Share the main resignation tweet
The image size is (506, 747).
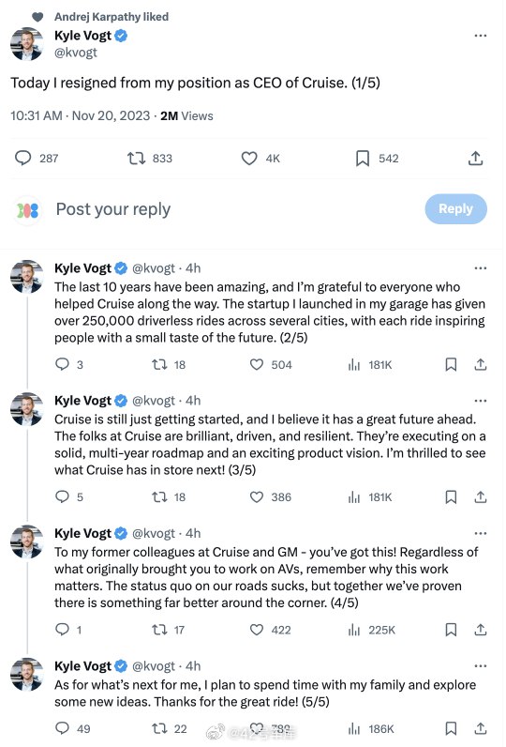(476, 159)
